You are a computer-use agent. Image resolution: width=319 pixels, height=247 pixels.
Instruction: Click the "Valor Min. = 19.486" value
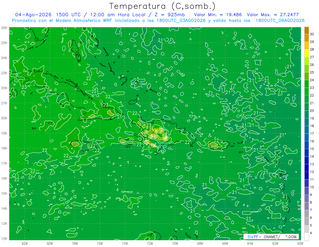218,15
